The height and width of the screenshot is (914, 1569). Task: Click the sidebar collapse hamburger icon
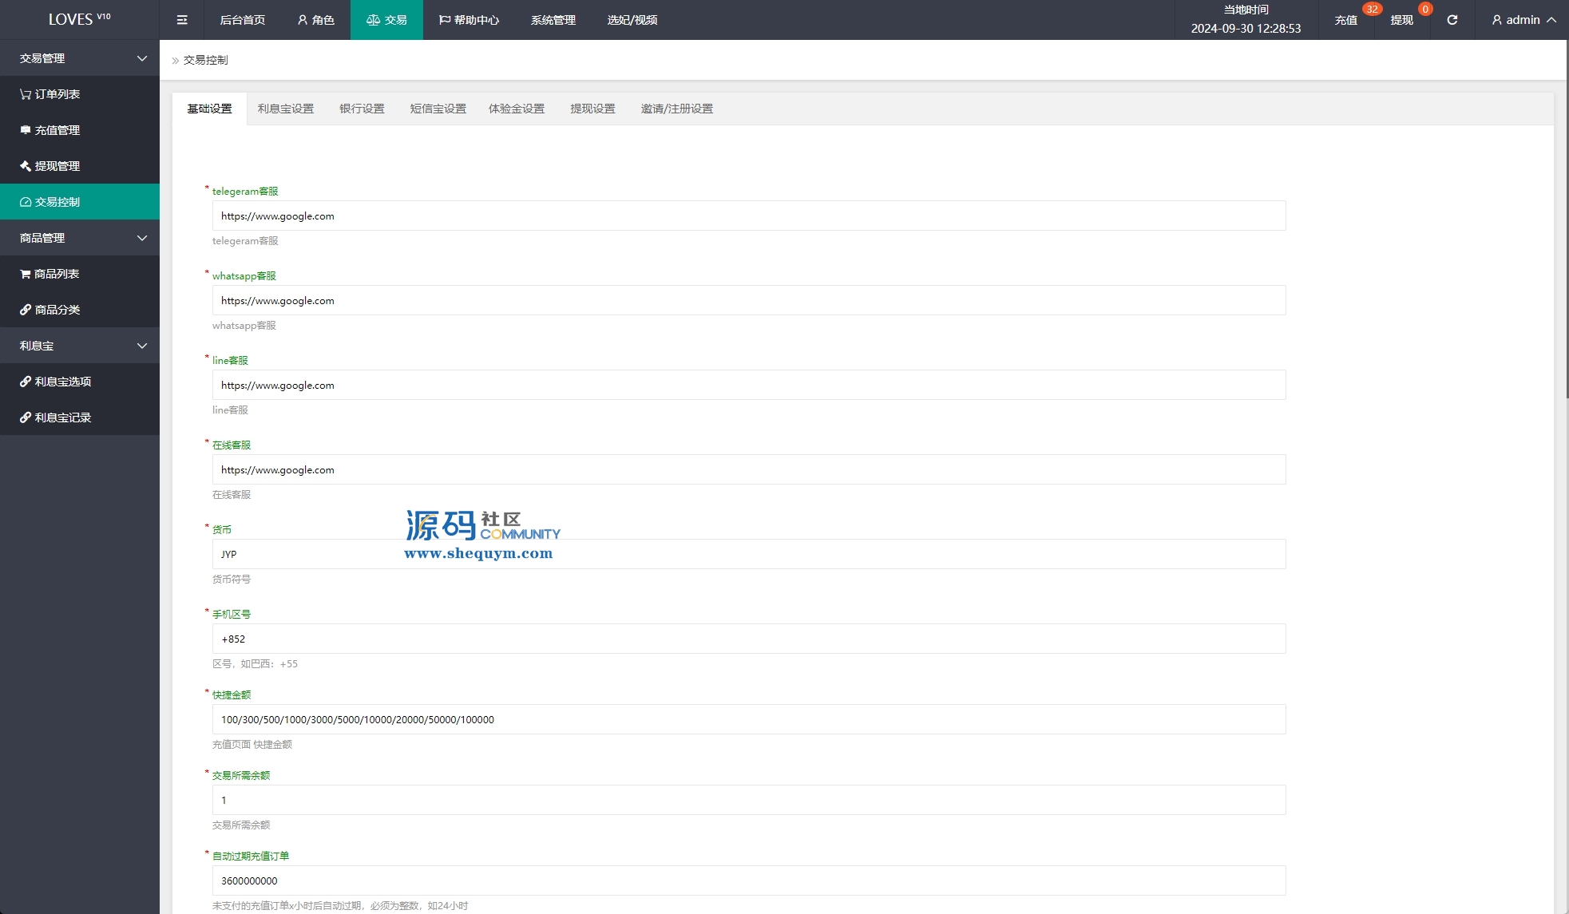tap(182, 20)
